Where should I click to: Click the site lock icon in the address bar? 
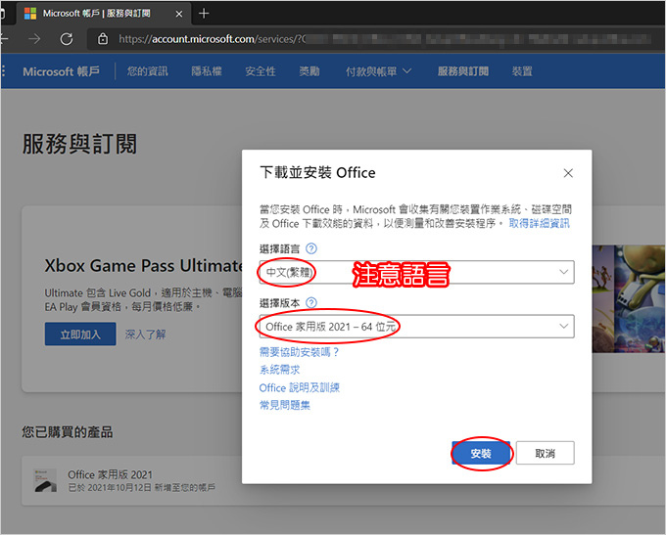click(x=103, y=39)
